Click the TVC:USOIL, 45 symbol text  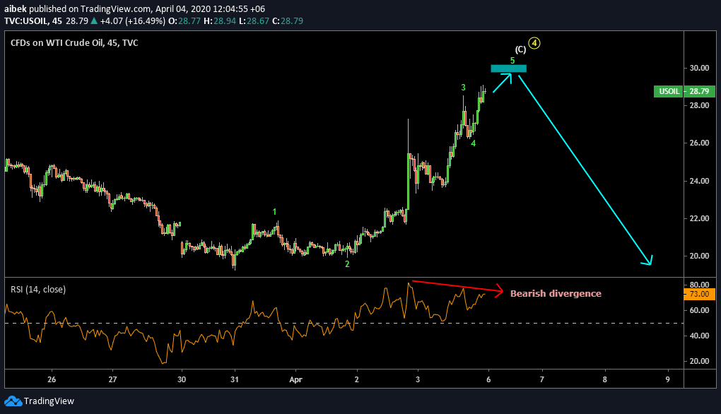(x=33, y=21)
